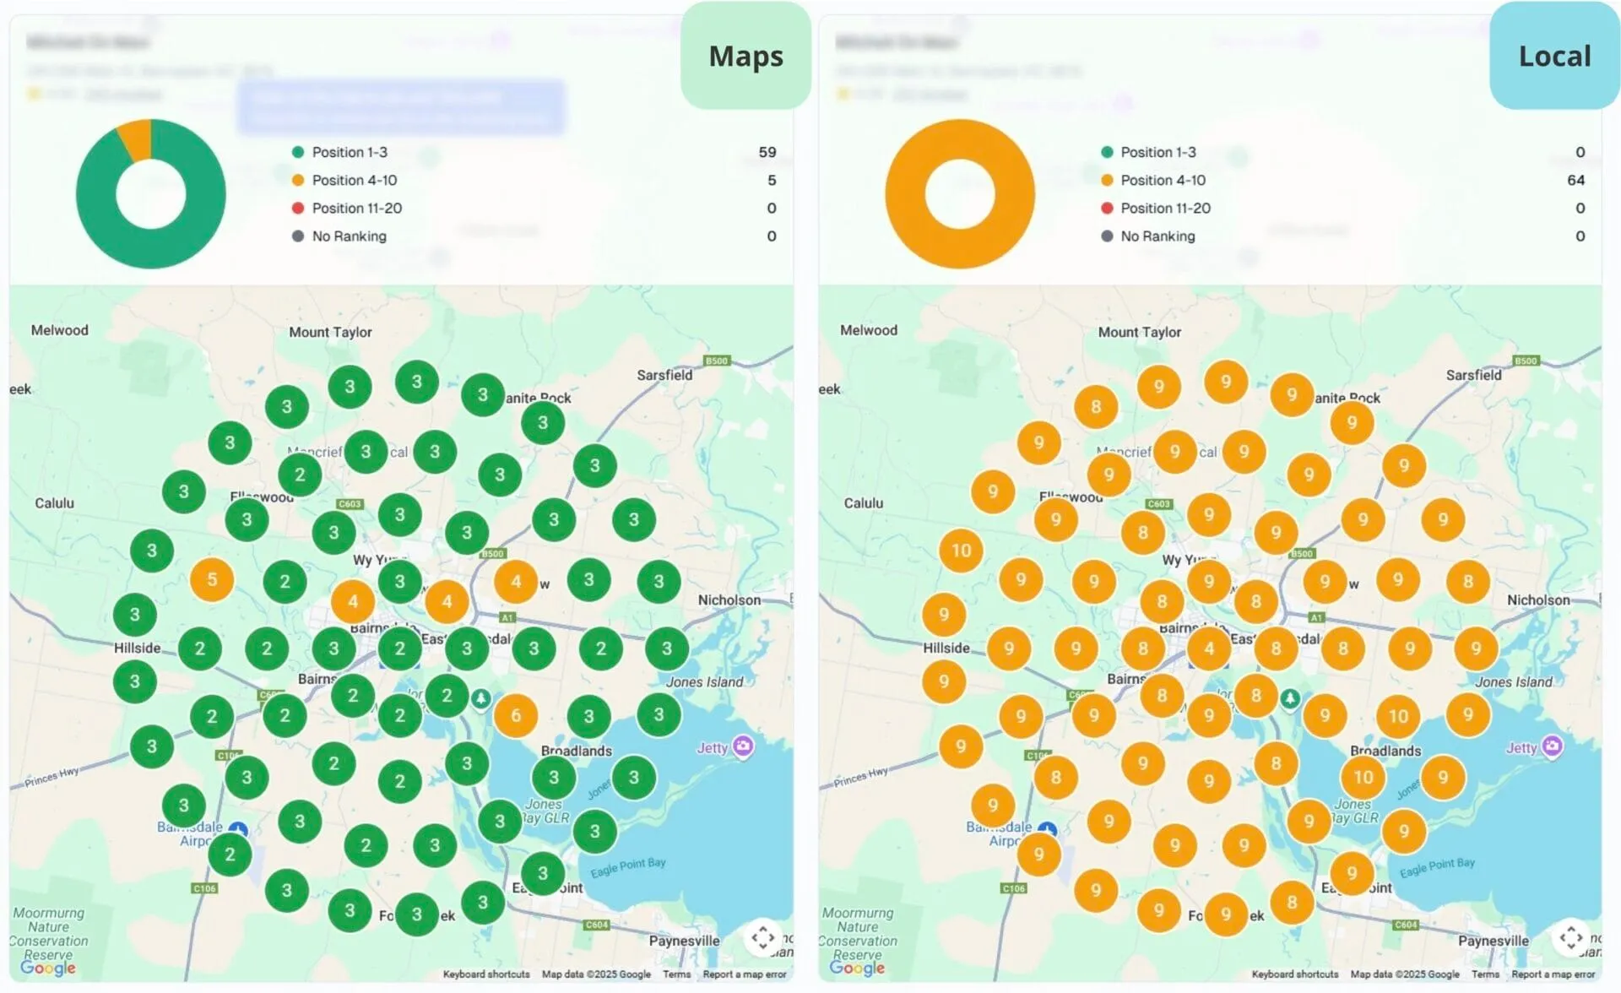Click the Nicholson label on Local panel map
1621x993 pixels.
tap(1538, 600)
